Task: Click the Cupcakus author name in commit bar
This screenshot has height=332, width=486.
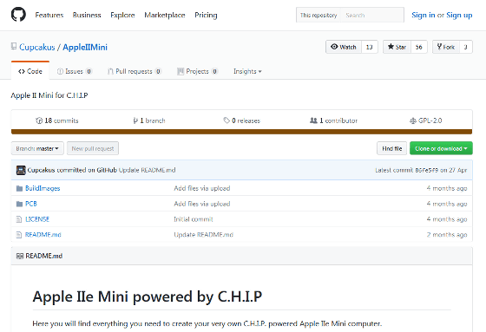Action: (x=41, y=170)
